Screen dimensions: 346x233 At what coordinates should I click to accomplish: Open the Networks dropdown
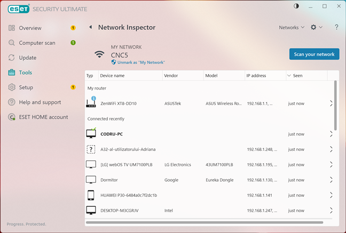pos(292,28)
